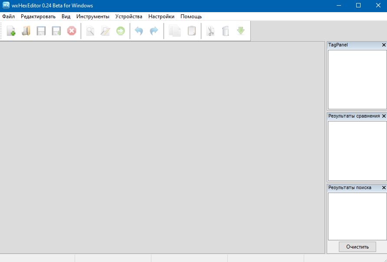The image size is (387, 262).
Task: Click the Delete trash can icon
Action: pyautogui.click(x=226, y=31)
